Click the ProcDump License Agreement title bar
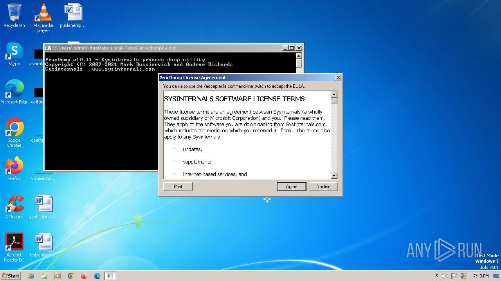Image resolution: width=501 pixels, height=281 pixels. coord(247,78)
